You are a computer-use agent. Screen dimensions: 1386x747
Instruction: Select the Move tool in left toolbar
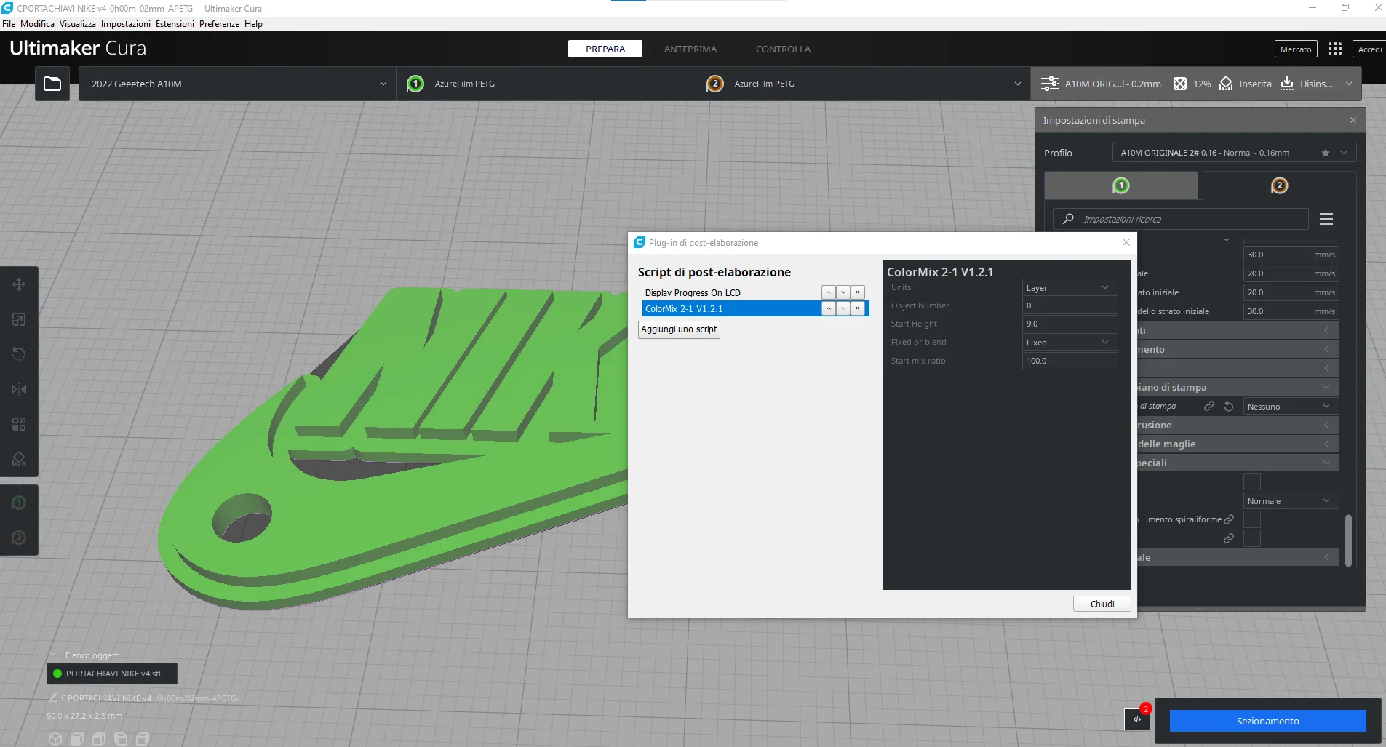[x=19, y=284]
